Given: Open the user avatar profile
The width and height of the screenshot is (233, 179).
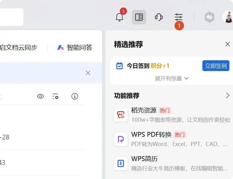Looking at the screenshot, I should click(228, 16).
